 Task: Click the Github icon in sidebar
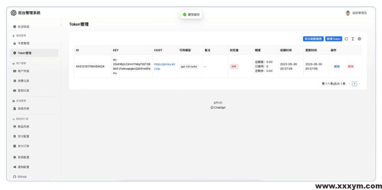[x=15, y=177]
